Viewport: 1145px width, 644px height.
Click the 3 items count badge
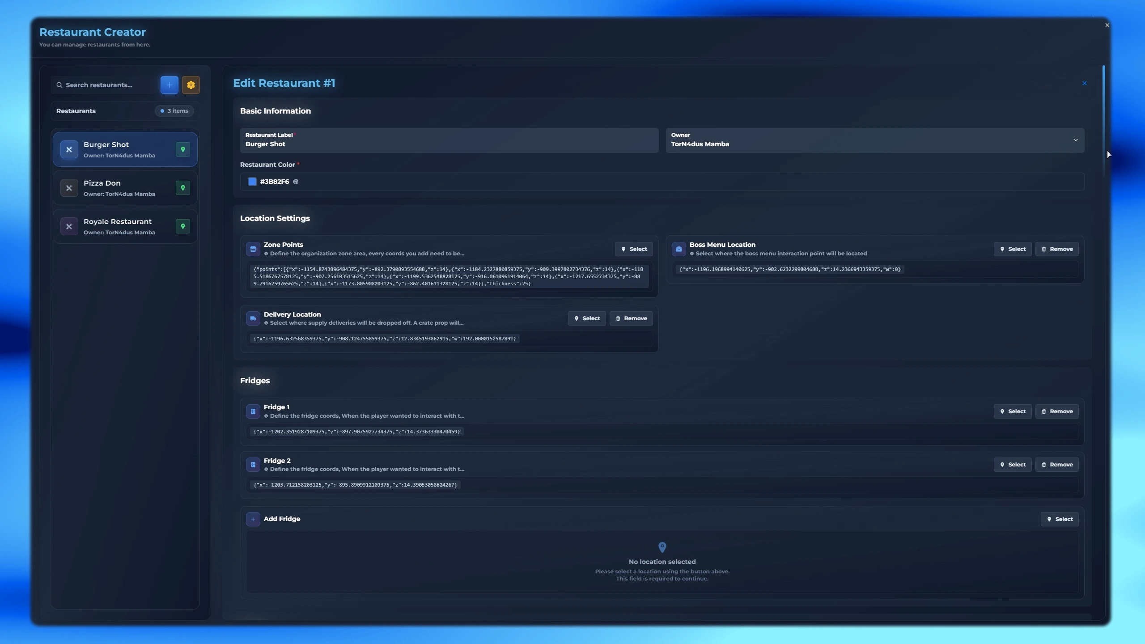[174, 111]
